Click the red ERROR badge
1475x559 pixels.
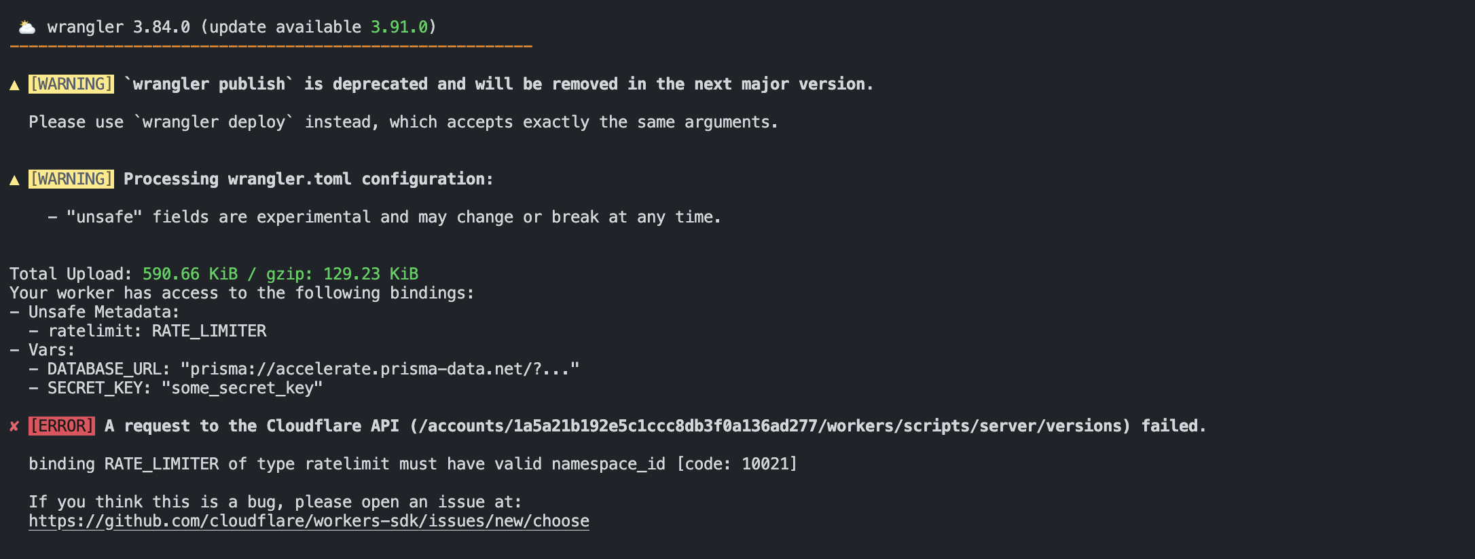click(x=62, y=426)
